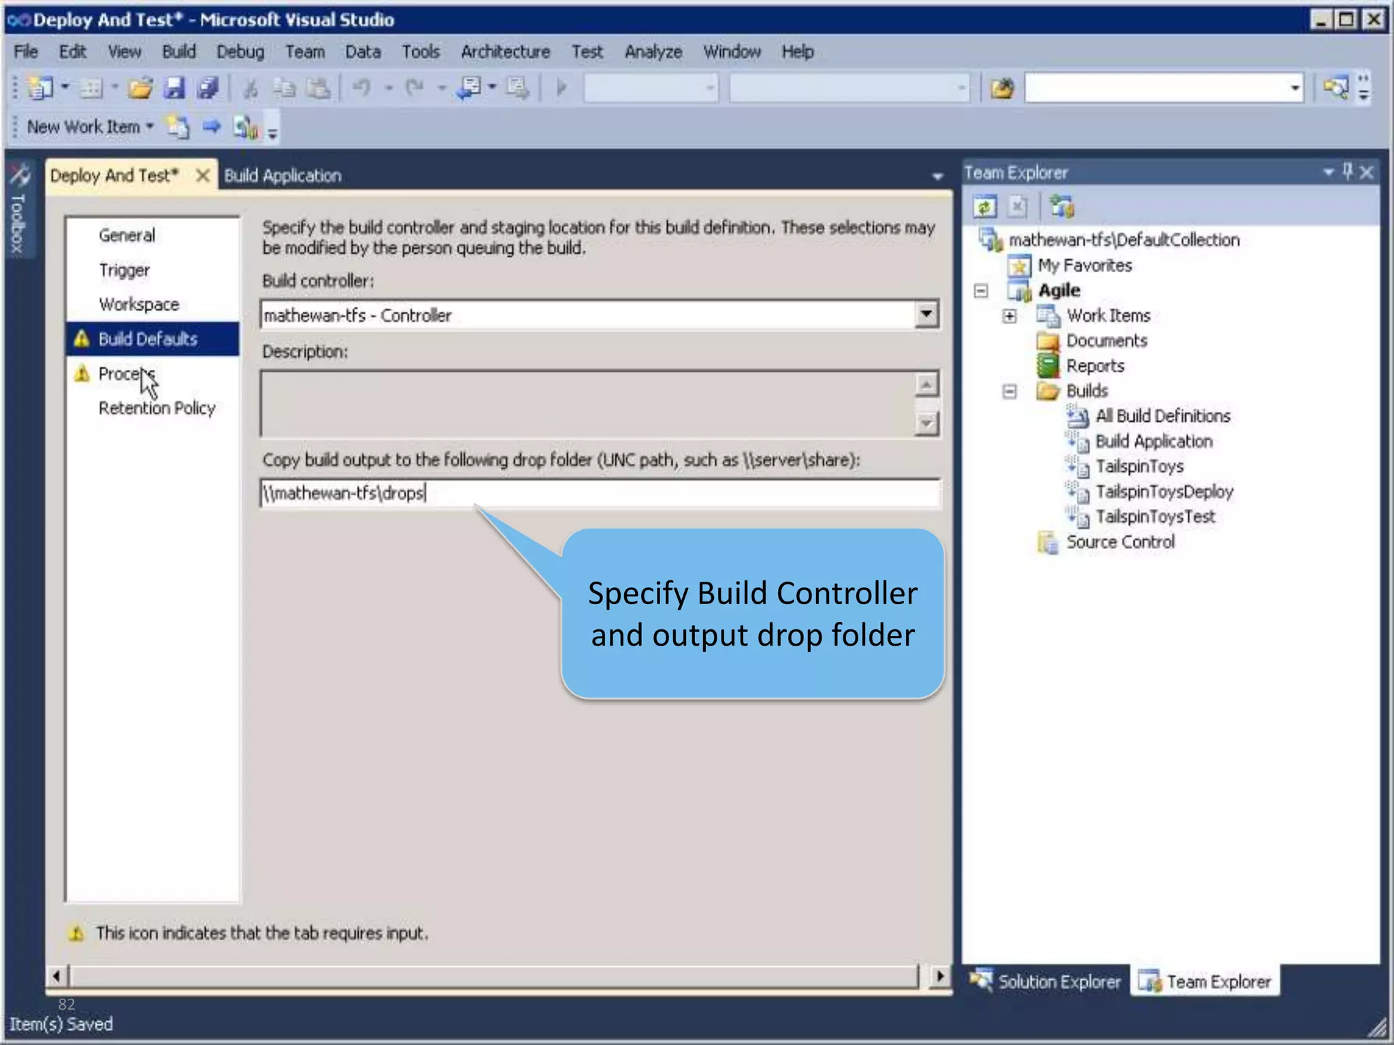Click the Start Debugging play icon
This screenshot has height=1045, width=1394.
(x=562, y=88)
